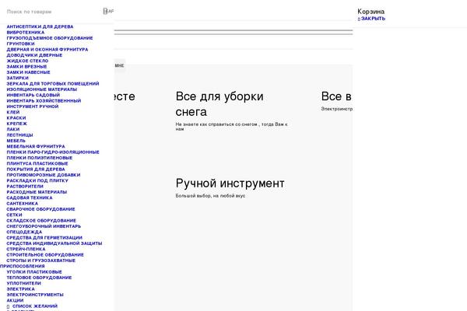Click the Лестницы category
This screenshot has height=311, width=467.
(19, 135)
